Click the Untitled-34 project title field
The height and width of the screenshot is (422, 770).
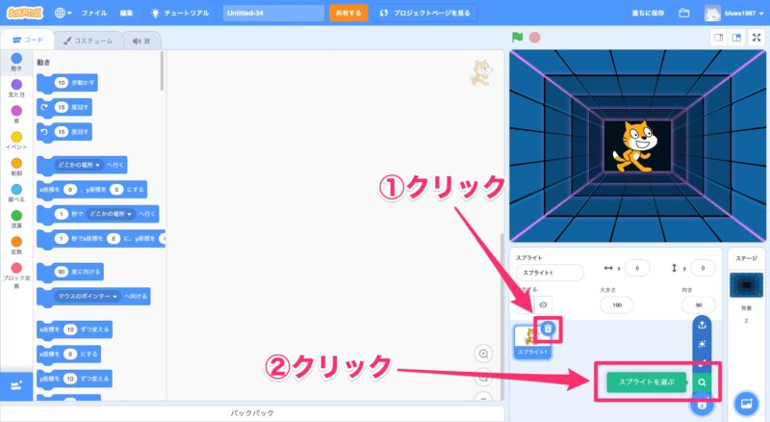click(273, 13)
